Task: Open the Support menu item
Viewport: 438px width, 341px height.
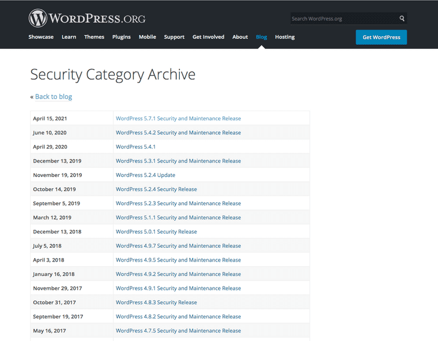Action: 174,37
